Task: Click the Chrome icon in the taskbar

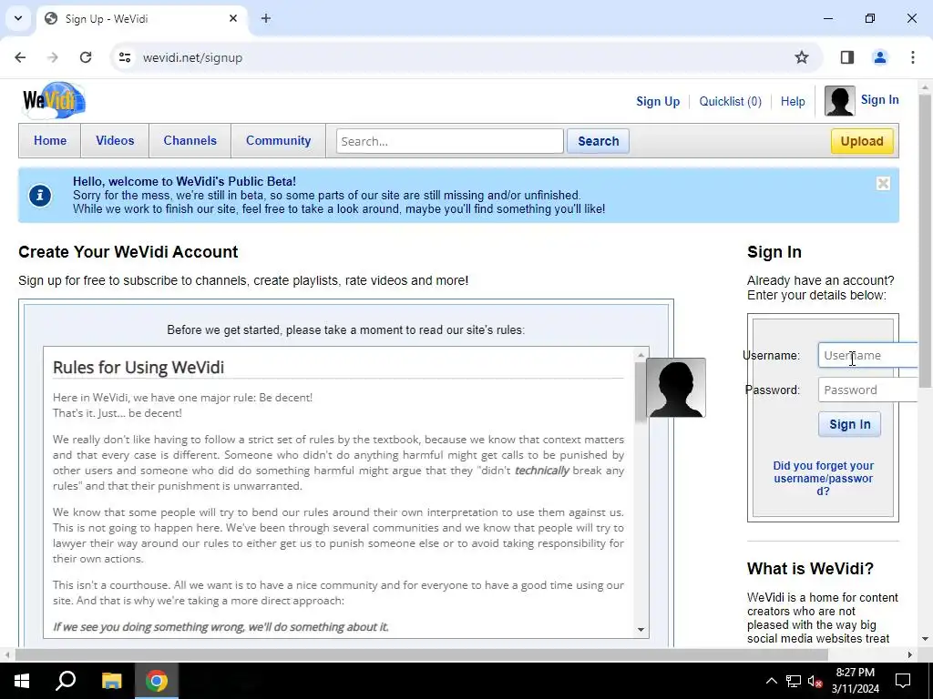Action: [x=157, y=681]
